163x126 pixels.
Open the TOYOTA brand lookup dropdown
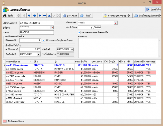52,27
